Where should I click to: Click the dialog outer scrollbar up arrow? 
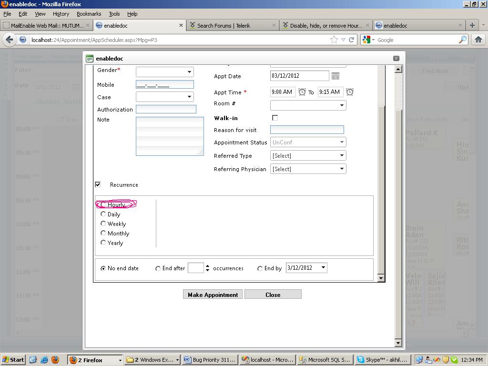(398, 69)
